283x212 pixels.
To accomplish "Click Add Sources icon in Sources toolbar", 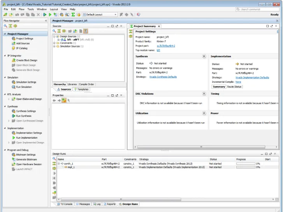I will (x=75, y=31).
